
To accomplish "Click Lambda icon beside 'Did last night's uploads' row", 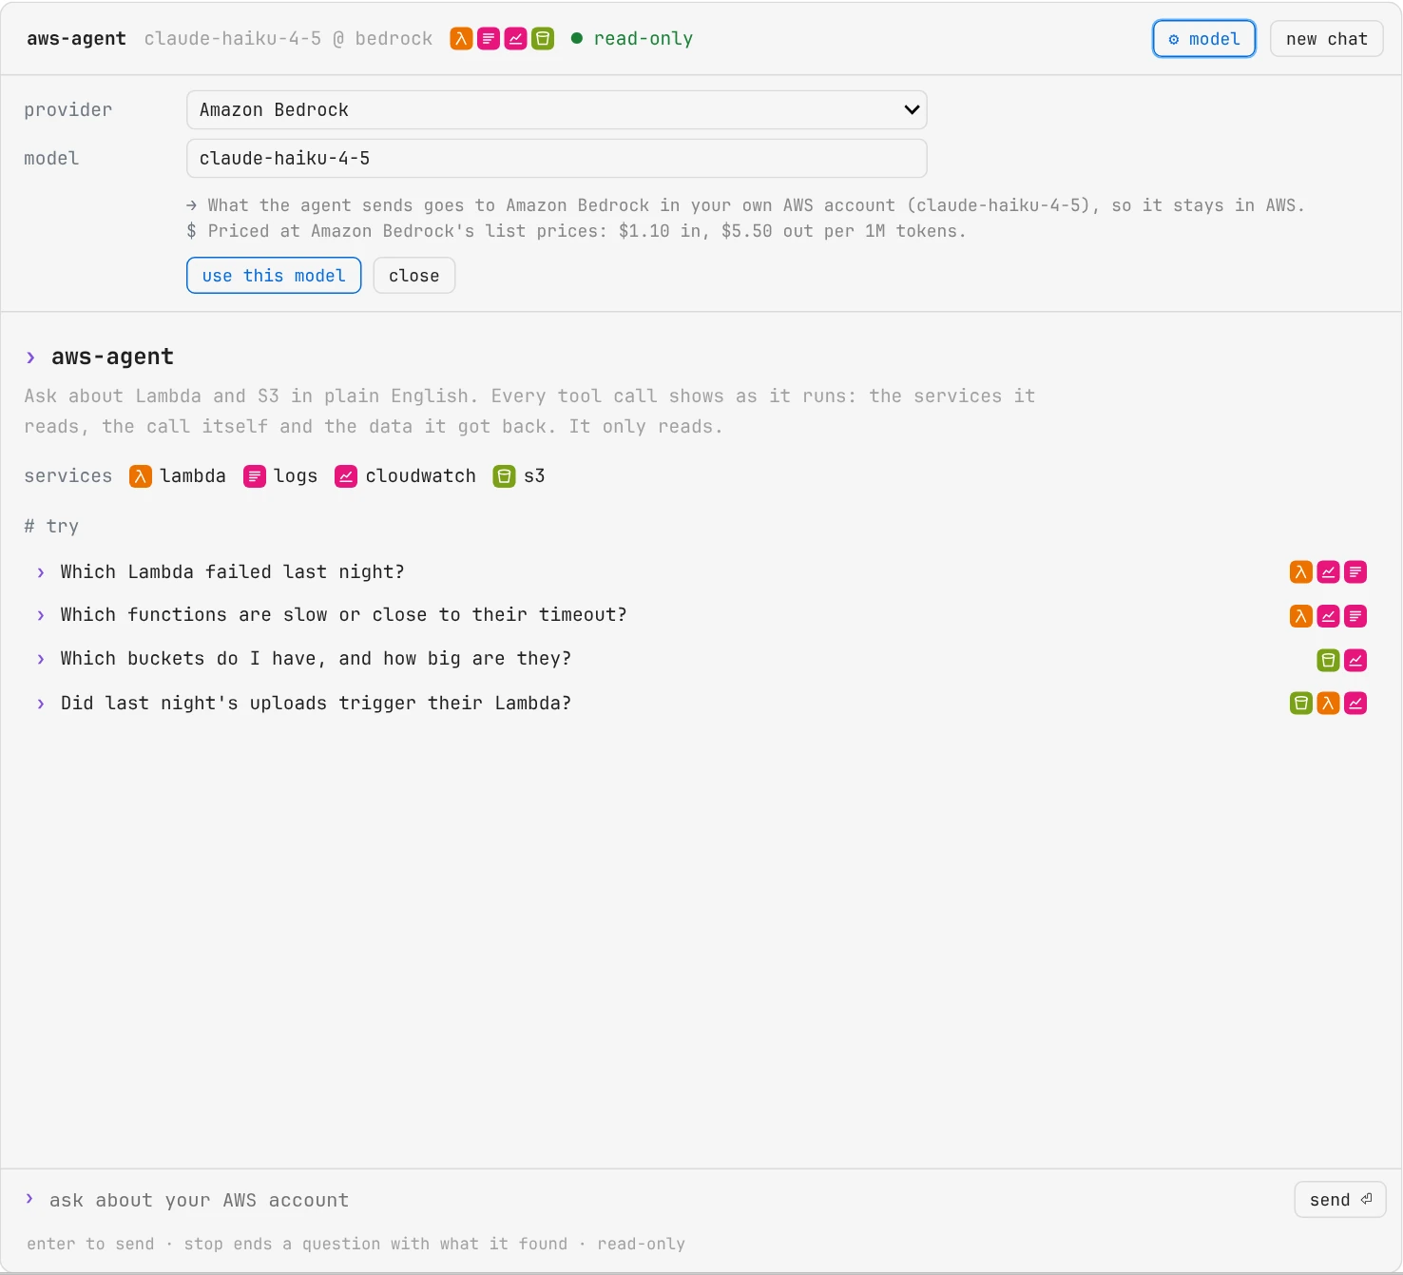I will (x=1329, y=704).
